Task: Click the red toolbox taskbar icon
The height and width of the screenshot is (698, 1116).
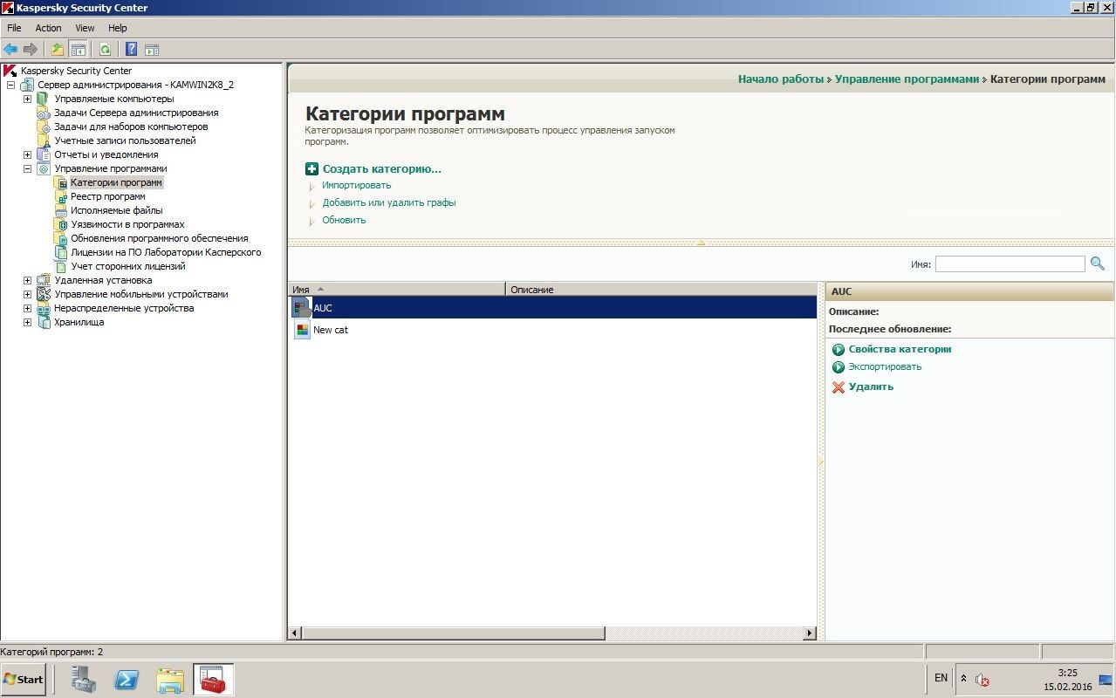Action: coord(213,679)
